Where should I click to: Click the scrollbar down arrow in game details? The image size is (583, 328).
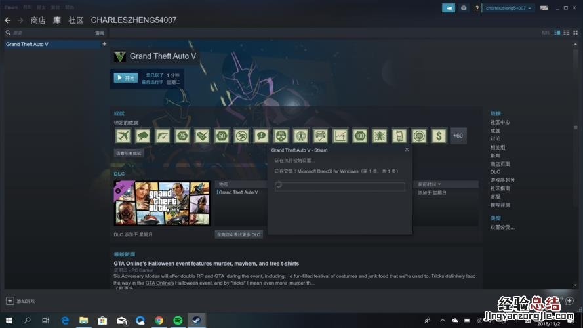coord(576,285)
